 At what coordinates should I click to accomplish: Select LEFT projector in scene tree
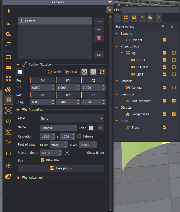(140, 74)
